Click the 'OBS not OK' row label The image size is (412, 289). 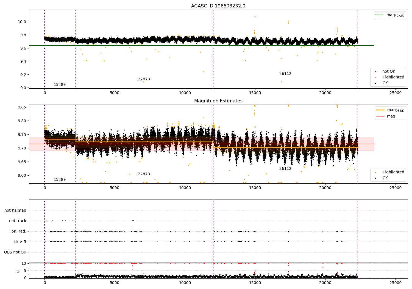[x=15, y=252]
